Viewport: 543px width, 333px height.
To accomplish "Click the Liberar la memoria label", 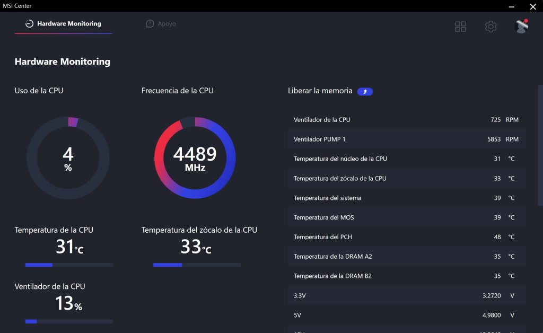I will coord(320,91).
